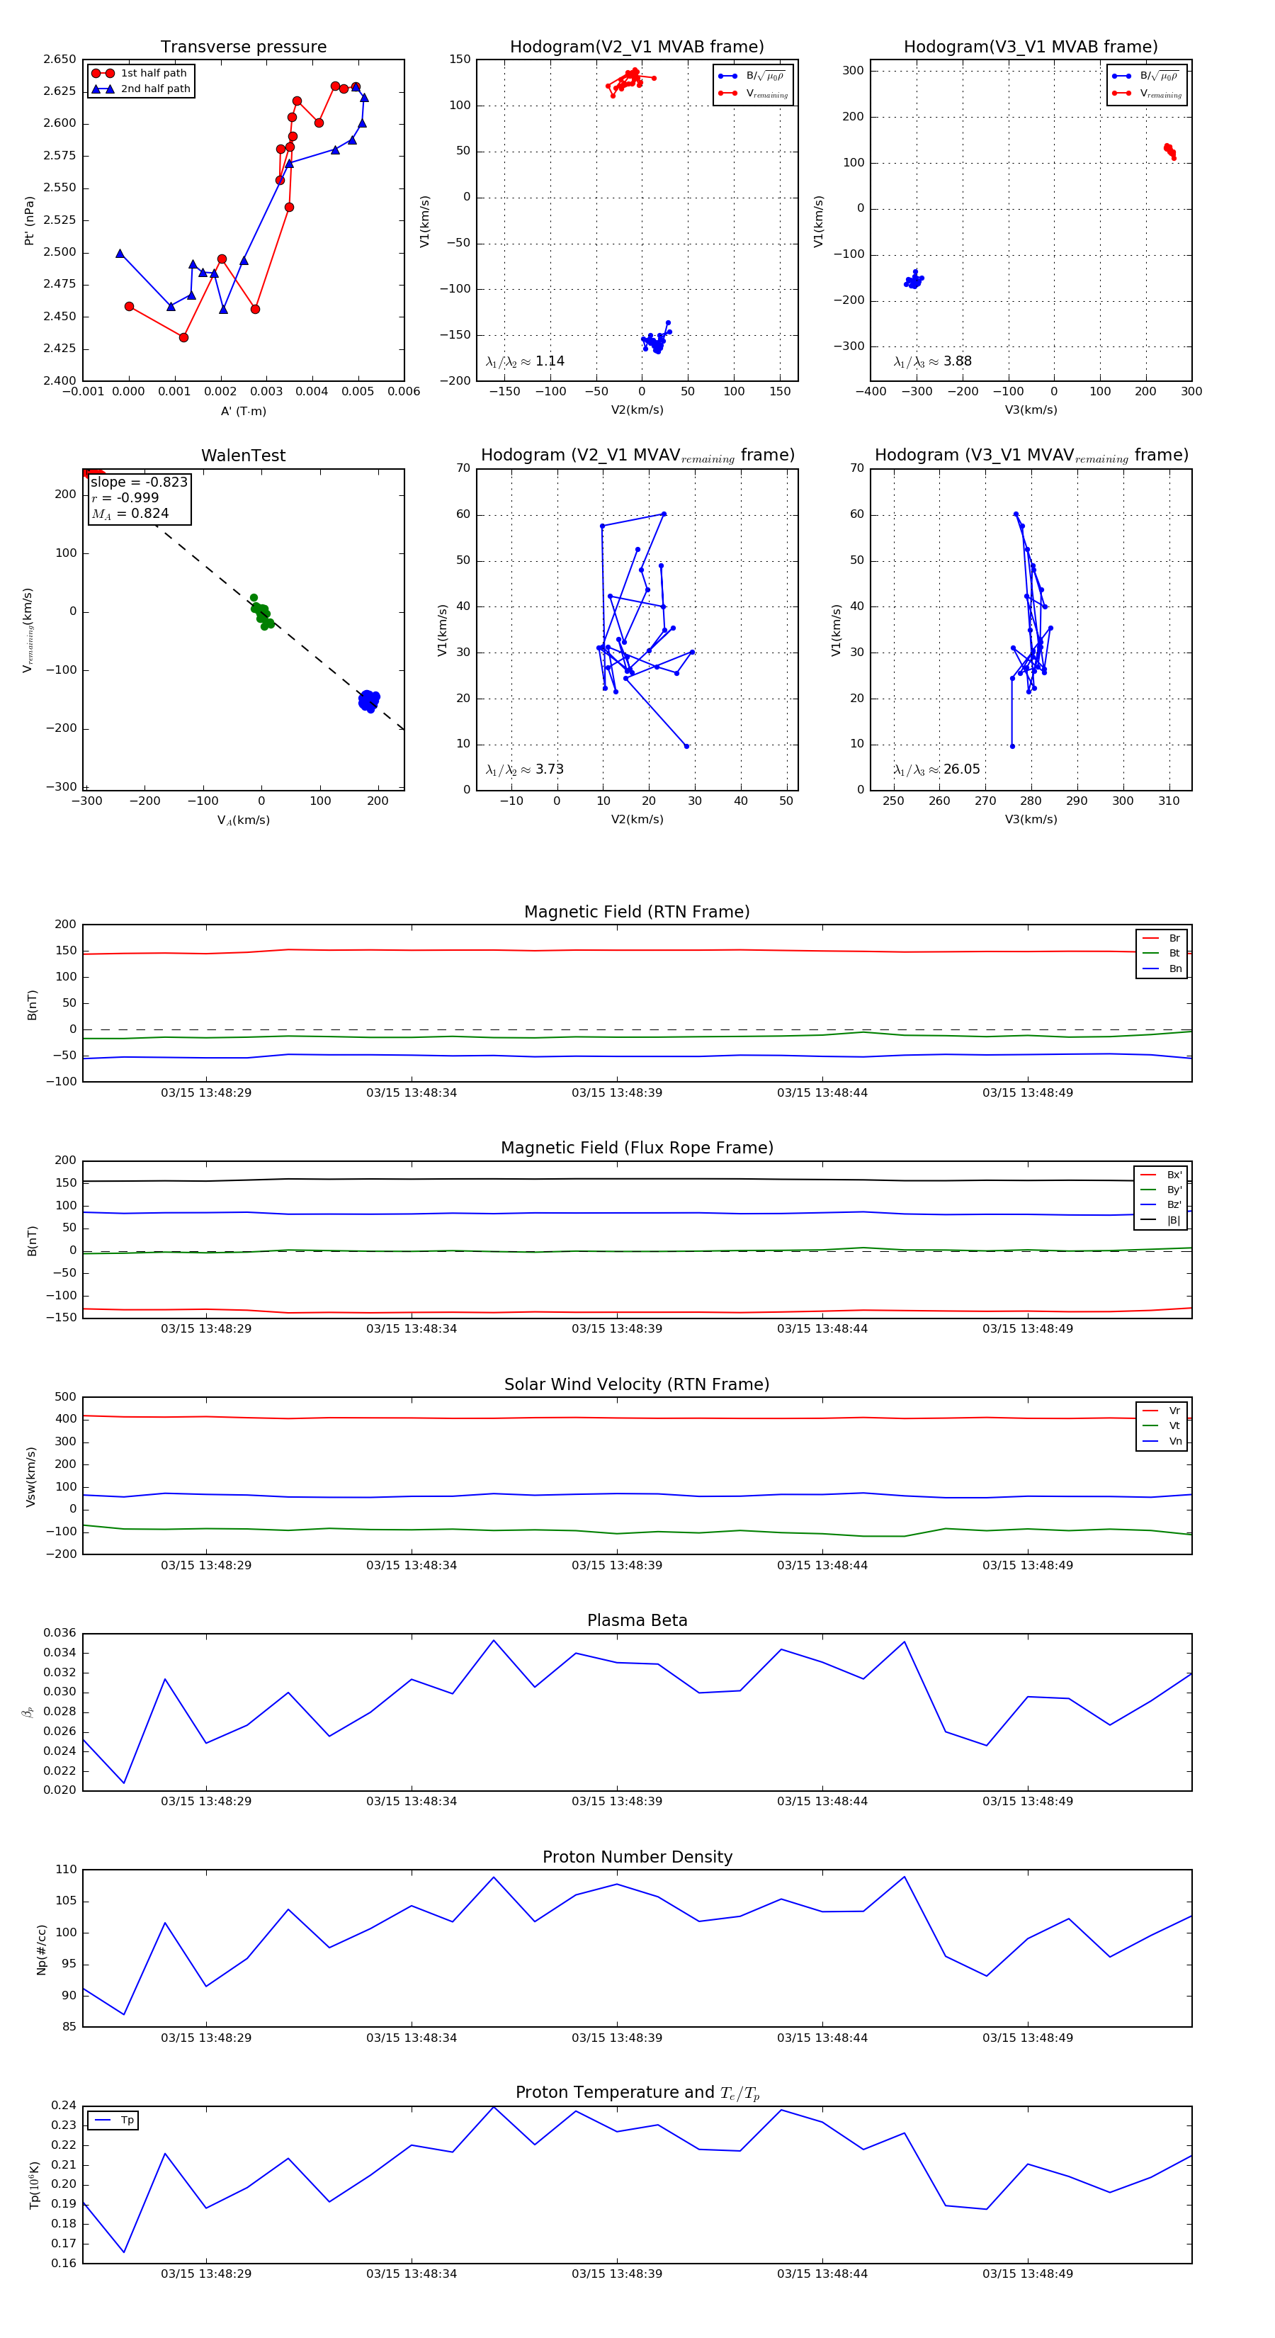Click the λ1/λ3 ≈ 3.88 label
Screen dimensions: 1275x2338
[932, 361]
